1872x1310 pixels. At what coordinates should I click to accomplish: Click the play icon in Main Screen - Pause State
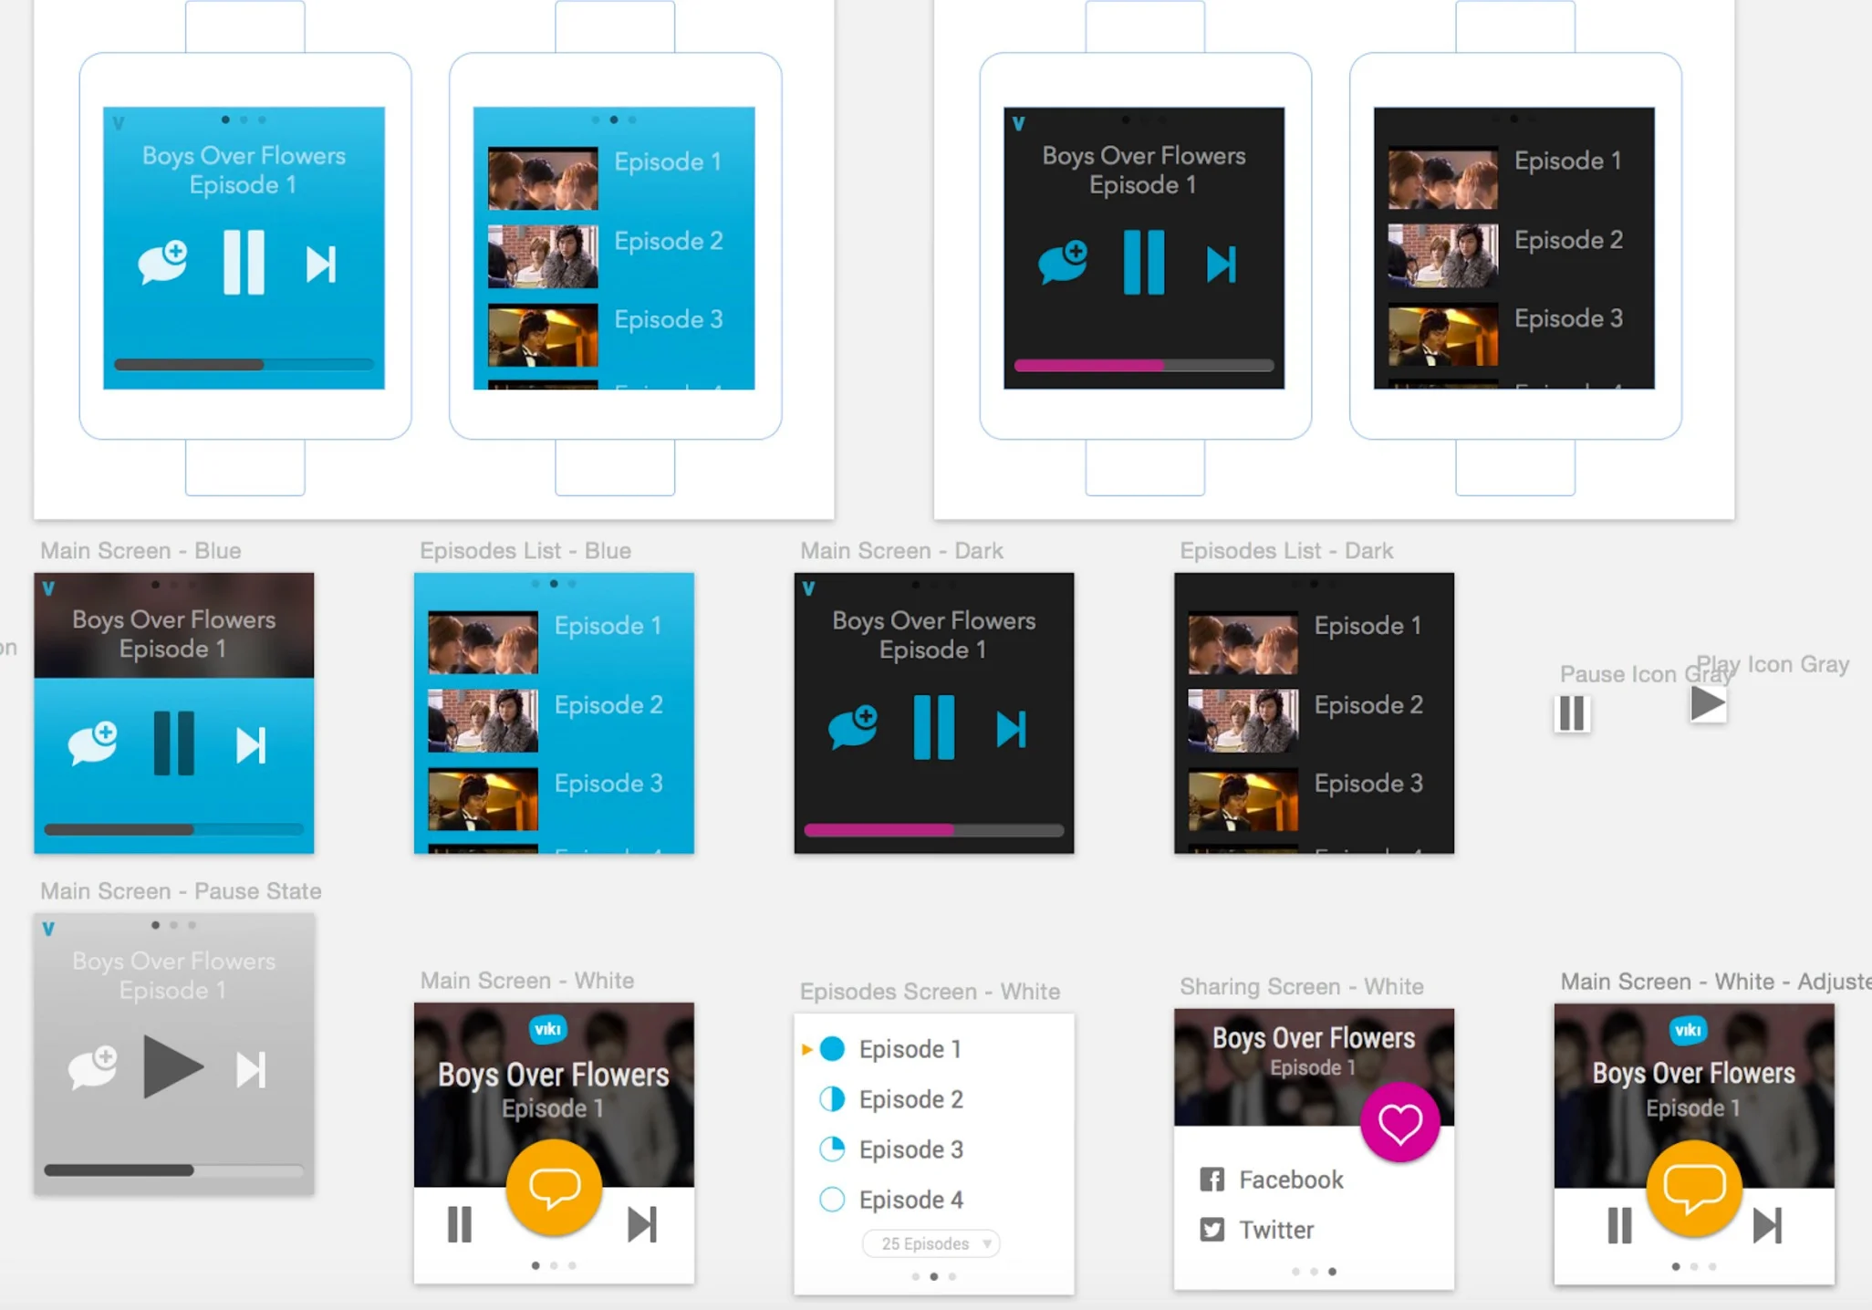click(172, 1066)
